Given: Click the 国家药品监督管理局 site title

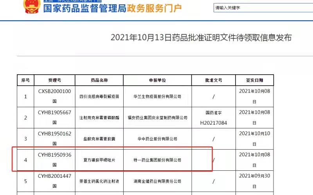Looking at the screenshot, I should [85, 7].
